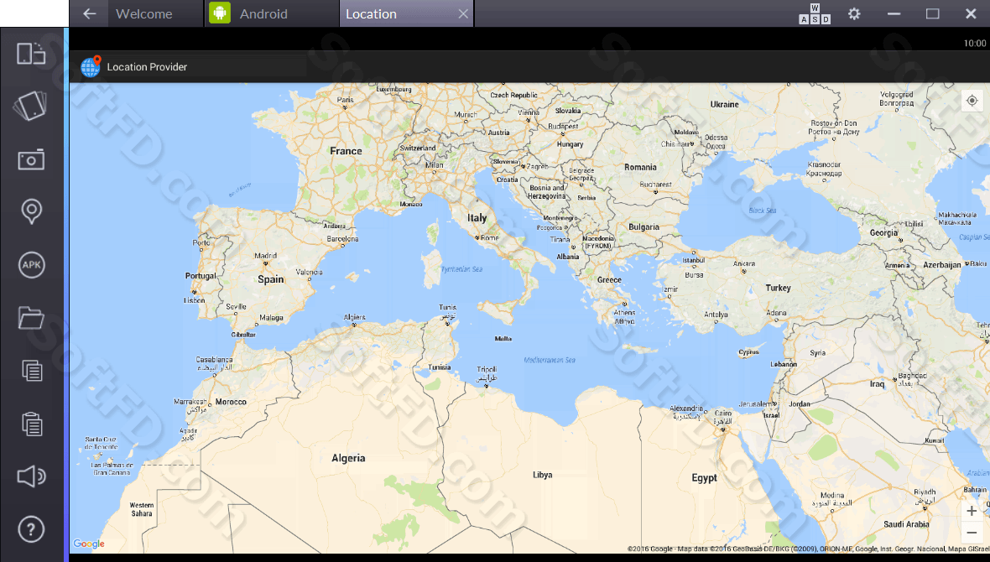The image size is (990, 562).
Task: Click the Italy label on the map
Action: tap(477, 218)
